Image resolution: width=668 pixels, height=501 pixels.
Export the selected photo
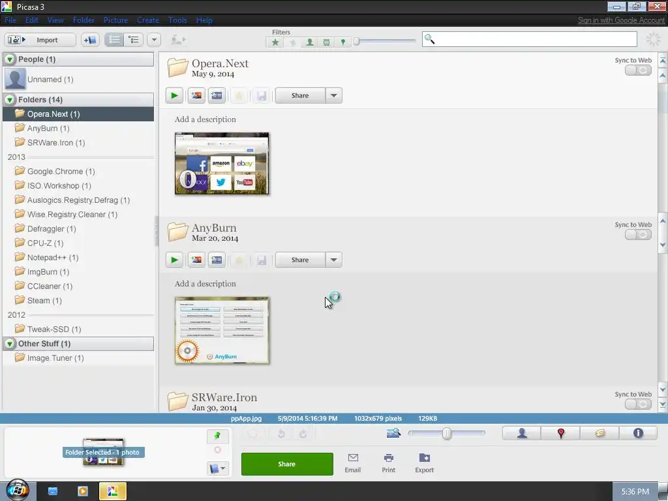coord(424,463)
